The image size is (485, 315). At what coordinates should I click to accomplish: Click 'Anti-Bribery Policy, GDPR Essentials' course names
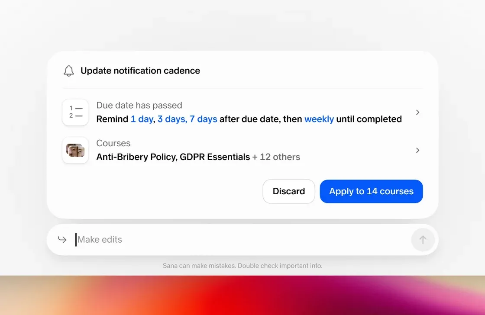point(173,157)
